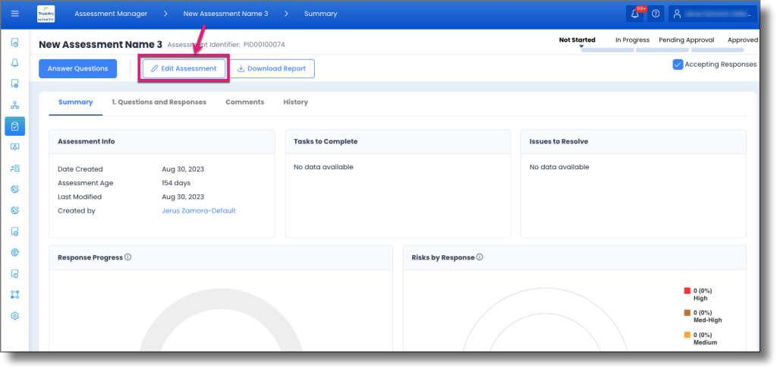This screenshot has height=369, width=777.
Task: Click the info icon beside Risks by Response
Action: 480,257
